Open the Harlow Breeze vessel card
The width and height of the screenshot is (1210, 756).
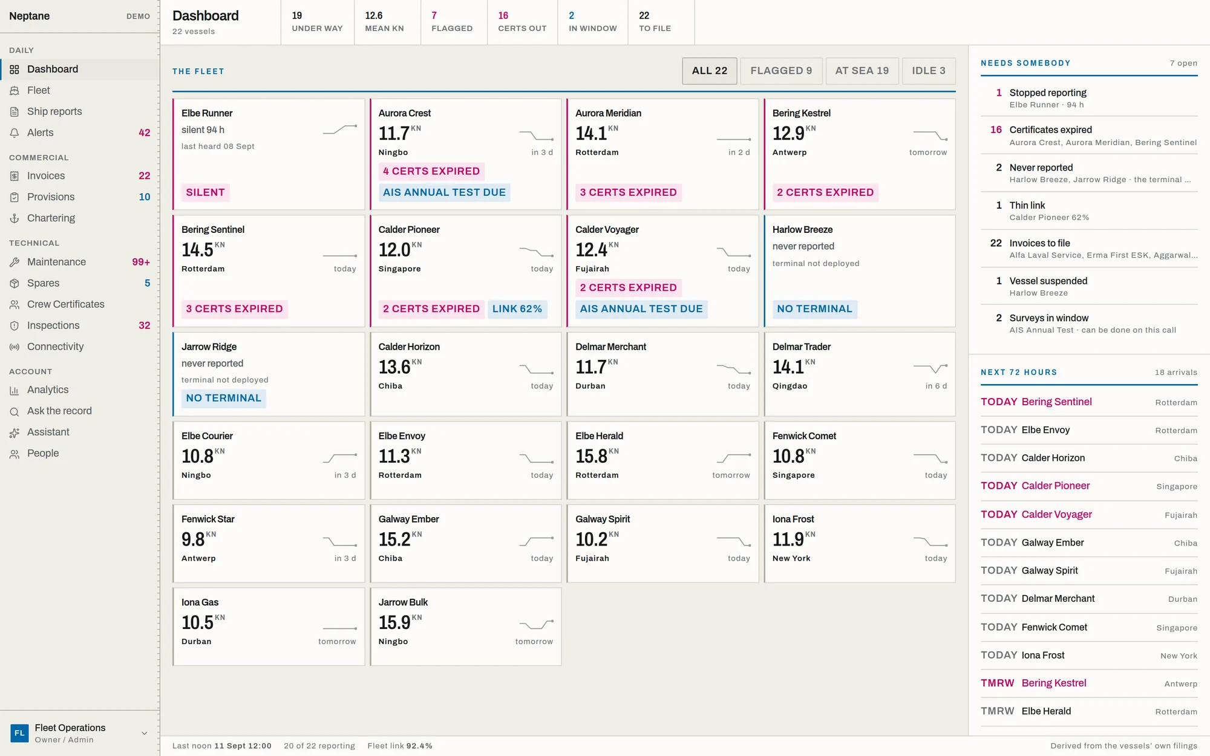860,271
